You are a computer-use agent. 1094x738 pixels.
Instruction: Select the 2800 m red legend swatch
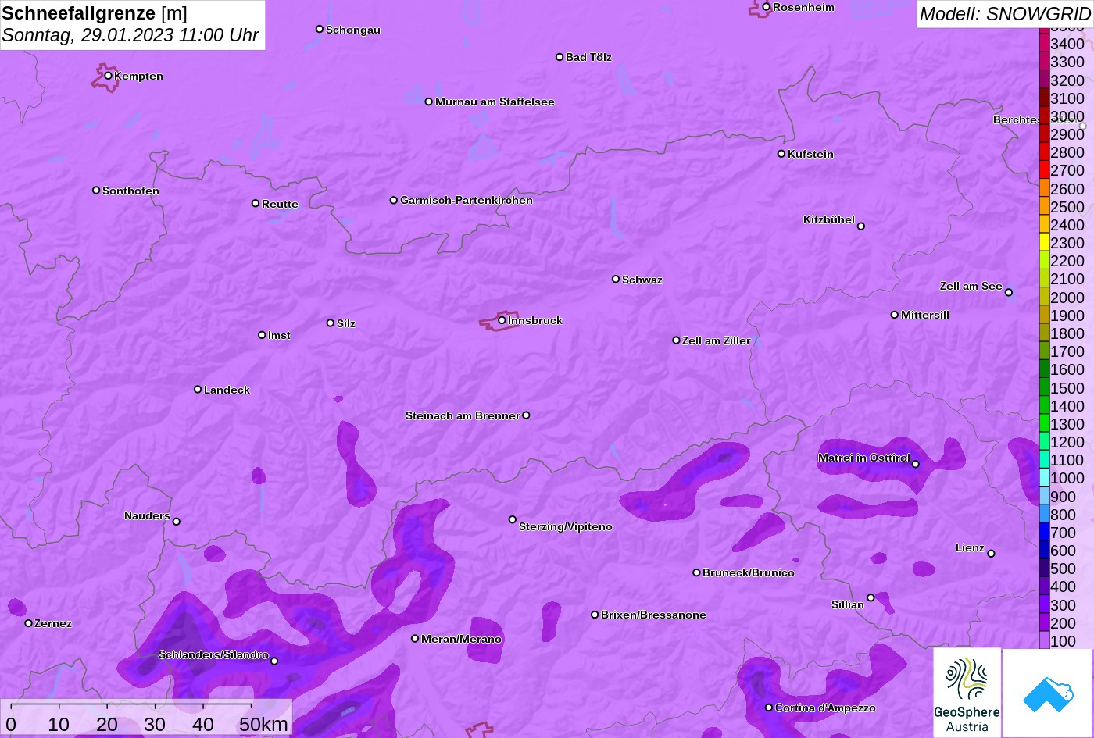(x=1044, y=152)
